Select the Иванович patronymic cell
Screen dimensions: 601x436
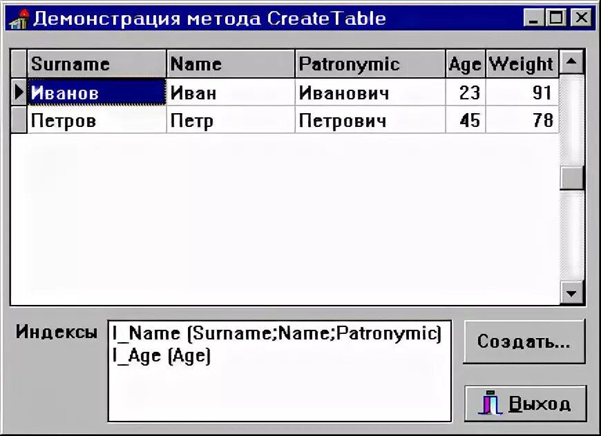[370, 92]
